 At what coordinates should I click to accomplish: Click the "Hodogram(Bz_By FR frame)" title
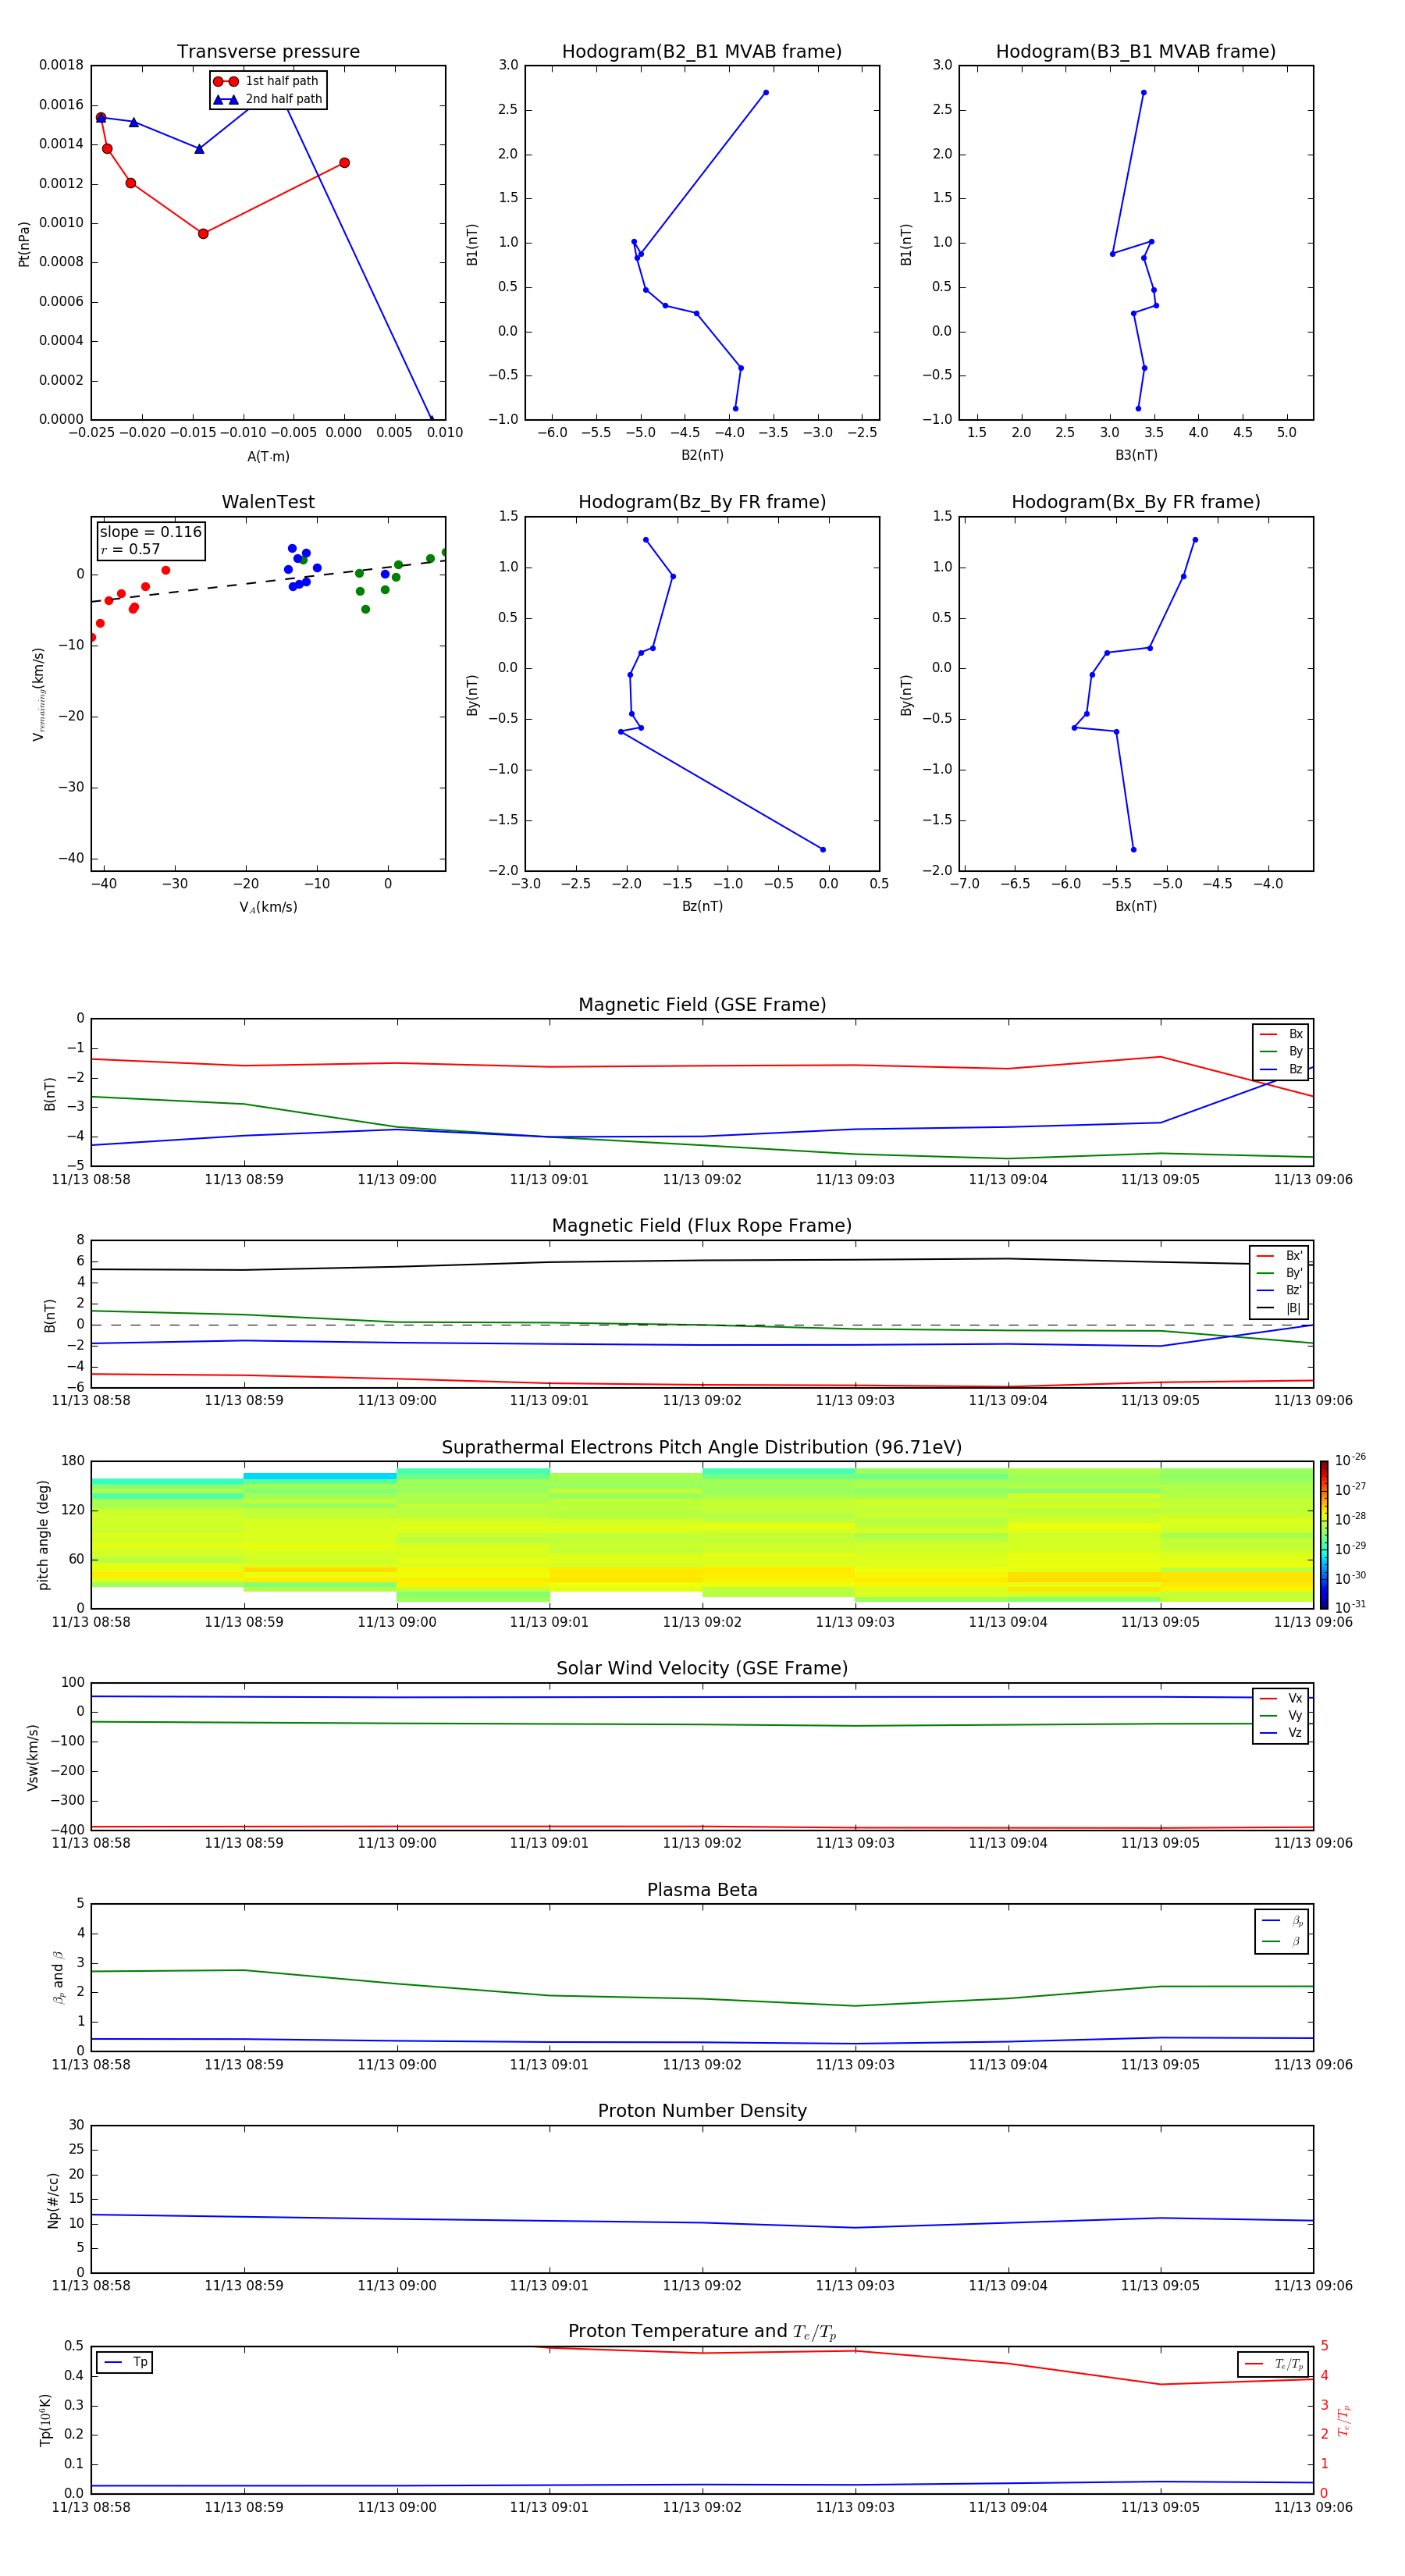702,502
